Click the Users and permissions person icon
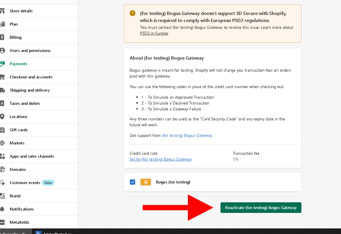341x234 pixels. click(x=2, y=50)
